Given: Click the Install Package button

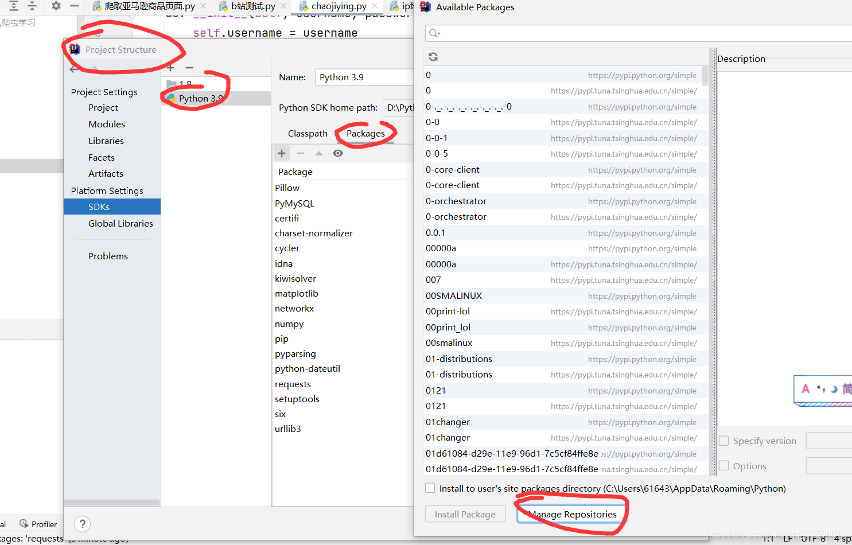Looking at the screenshot, I should pyautogui.click(x=465, y=514).
